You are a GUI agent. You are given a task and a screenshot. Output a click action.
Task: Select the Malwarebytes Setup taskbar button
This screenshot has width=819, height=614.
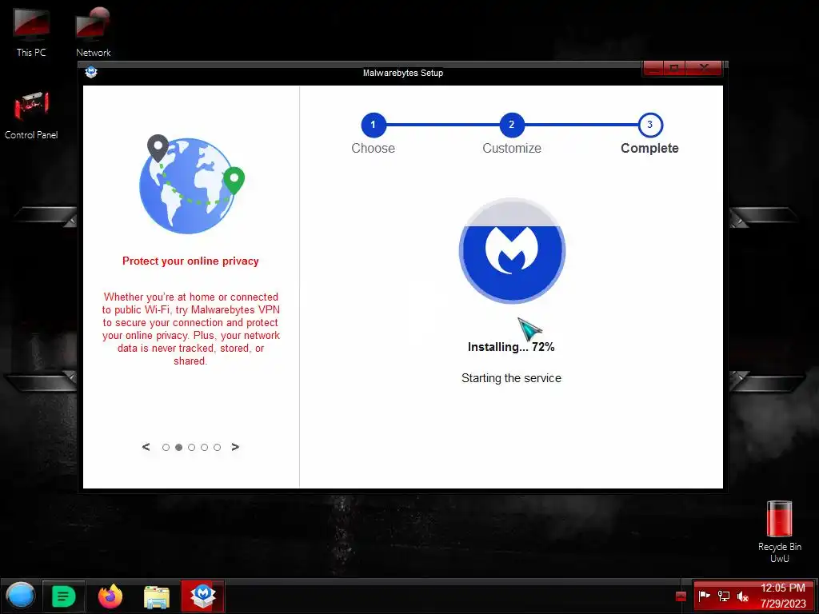click(202, 596)
